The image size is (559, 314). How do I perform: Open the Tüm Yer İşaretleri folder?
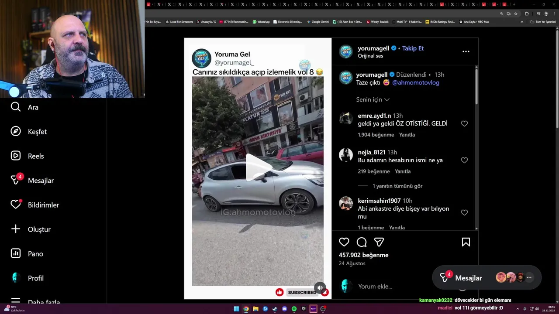coord(543,22)
